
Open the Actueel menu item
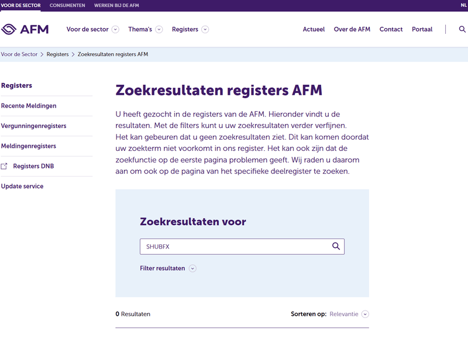(314, 29)
